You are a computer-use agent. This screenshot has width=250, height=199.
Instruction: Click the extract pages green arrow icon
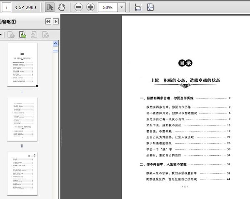pos(22,35)
